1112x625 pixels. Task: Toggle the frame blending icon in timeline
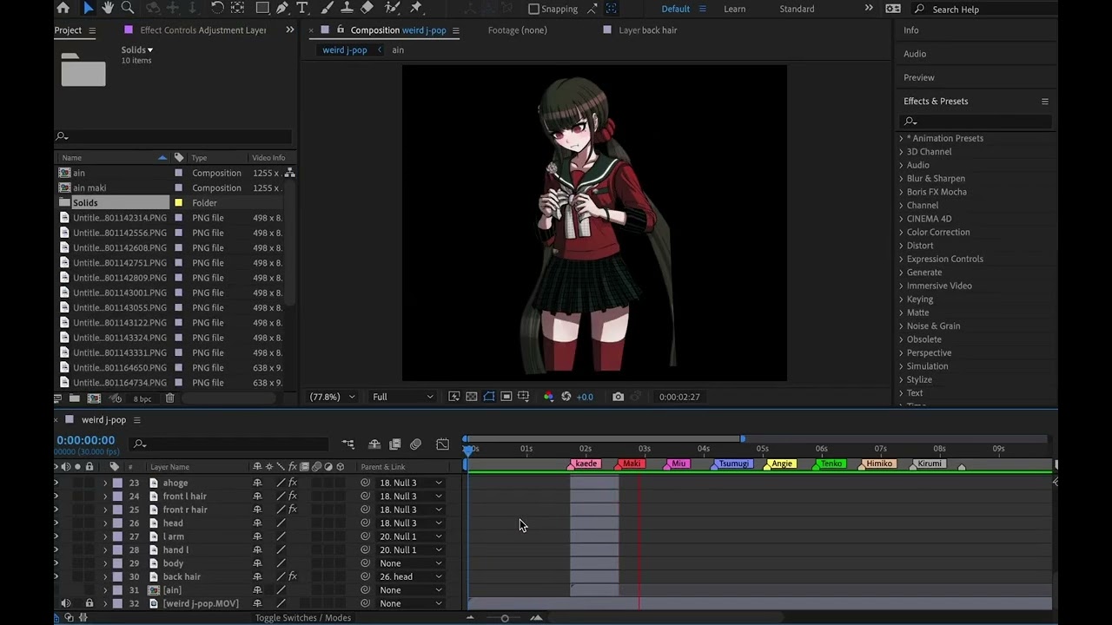click(x=394, y=444)
